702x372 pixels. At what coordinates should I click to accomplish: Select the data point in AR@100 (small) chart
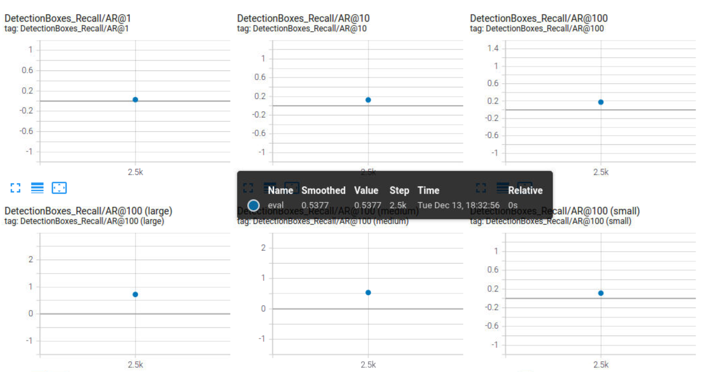tap(601, 293)
